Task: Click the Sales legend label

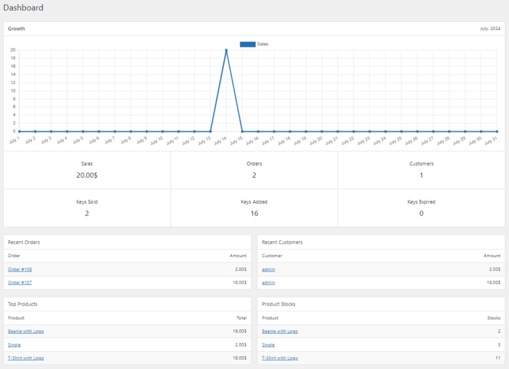Action: point(262,44)
